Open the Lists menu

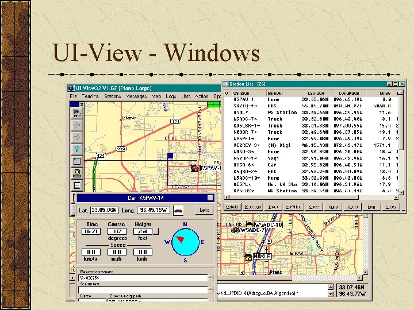[x=186, y=96]
